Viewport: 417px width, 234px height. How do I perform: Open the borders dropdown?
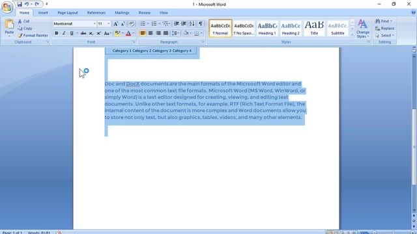pos(201,33)
